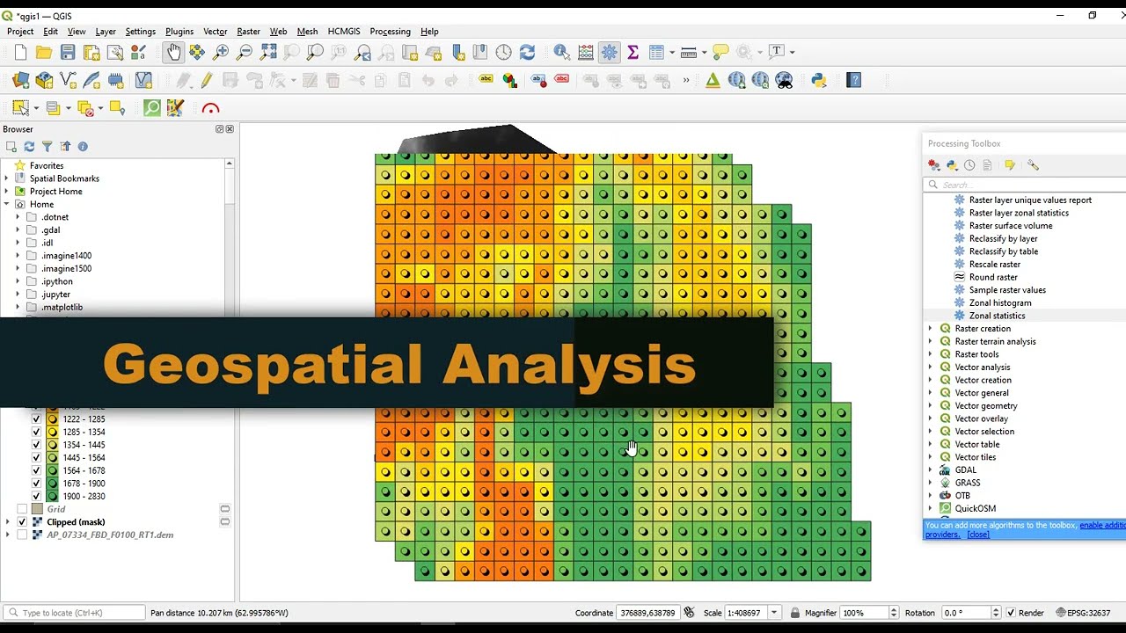Click the QuickOSM binoculars globe icon
This screenshot has width=1126, height=633.
[784, 81]
